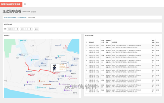The height and width of the screenshot is (103, 164).
Task: Open the 智慧公安巡逻管理系统 breadcrumb link
Action: click(10, 17)
